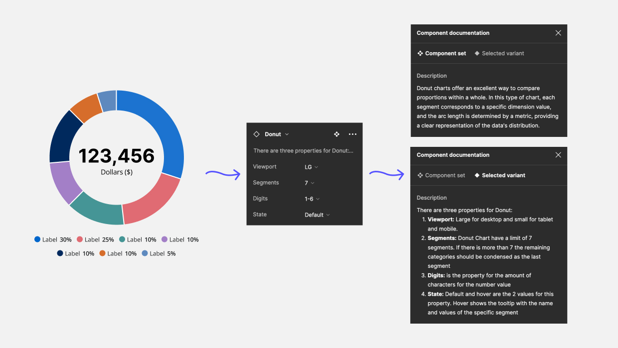Screen dimensions: 618x348
Task: Select Component set tab in upper documentation panel
Action: pos(442,53)
